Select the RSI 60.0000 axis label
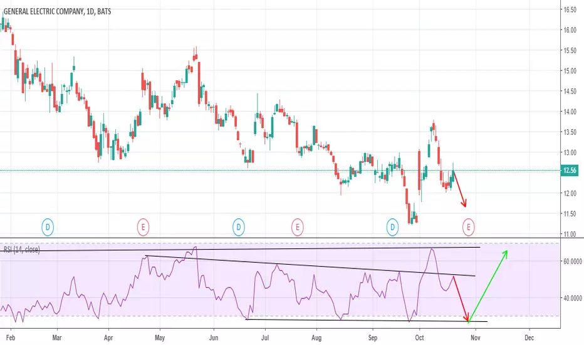 click(x=573, y=262)
